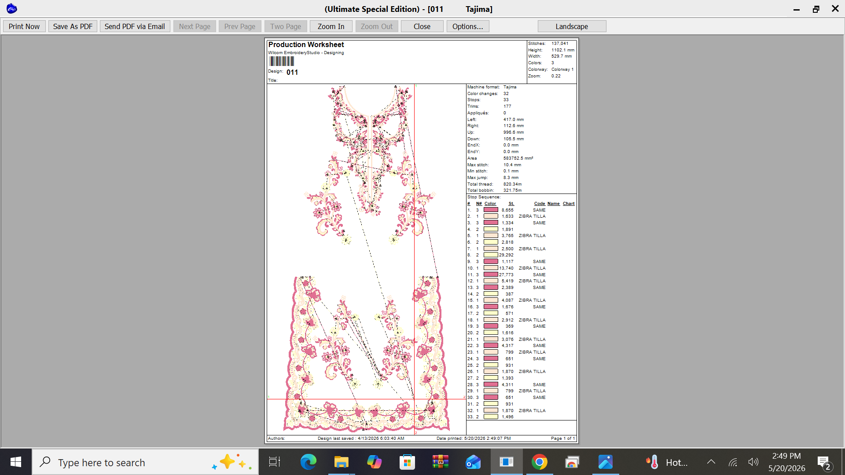The image size is (845, 475).
Task: Click the barcode on the worksheet
Action: click(282, 61)
